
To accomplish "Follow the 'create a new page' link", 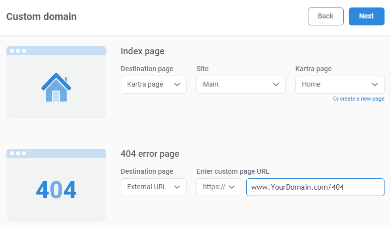I will 362,99.
